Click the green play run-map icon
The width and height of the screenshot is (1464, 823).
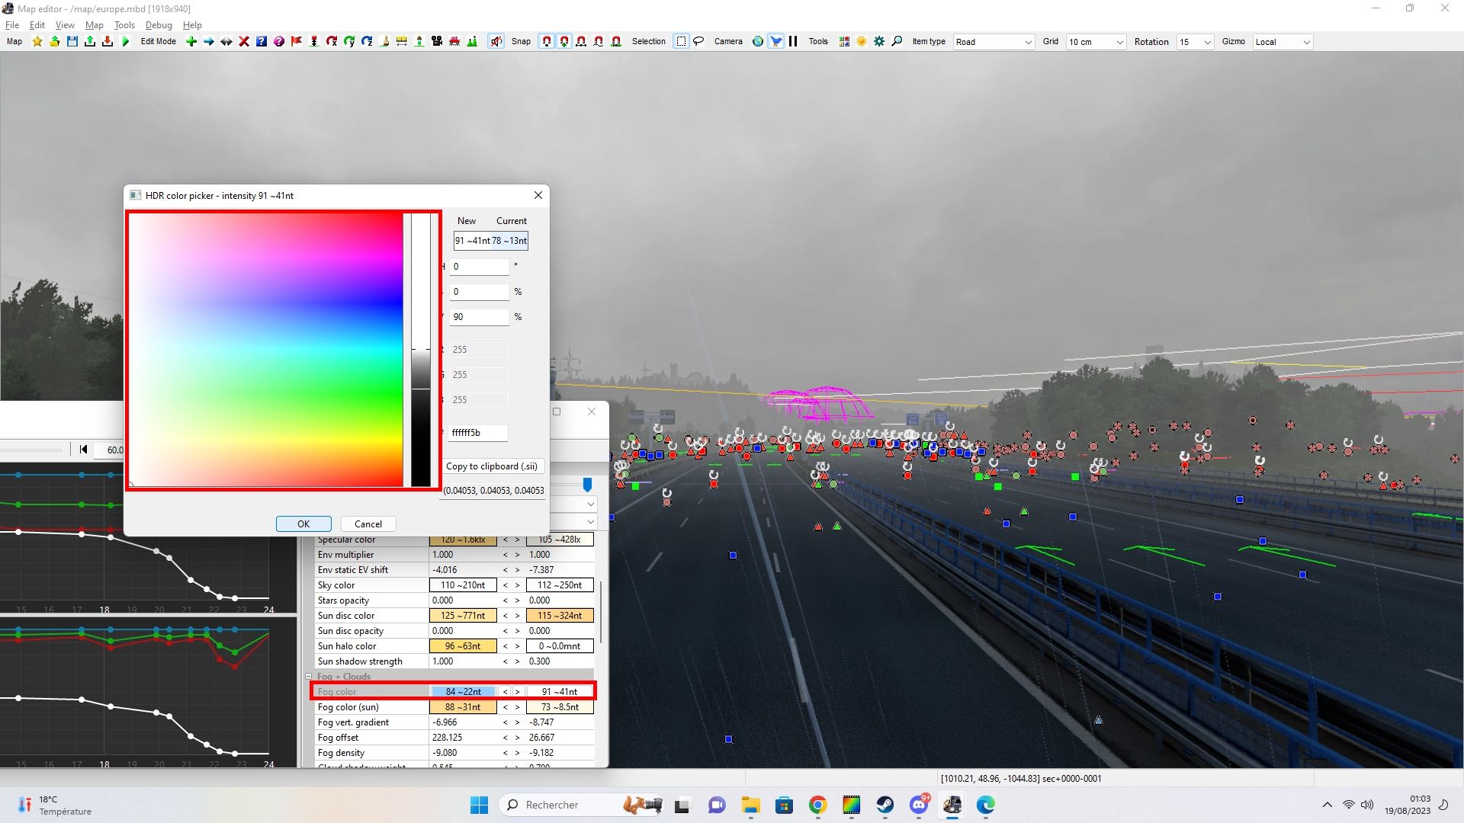[126, 42]
